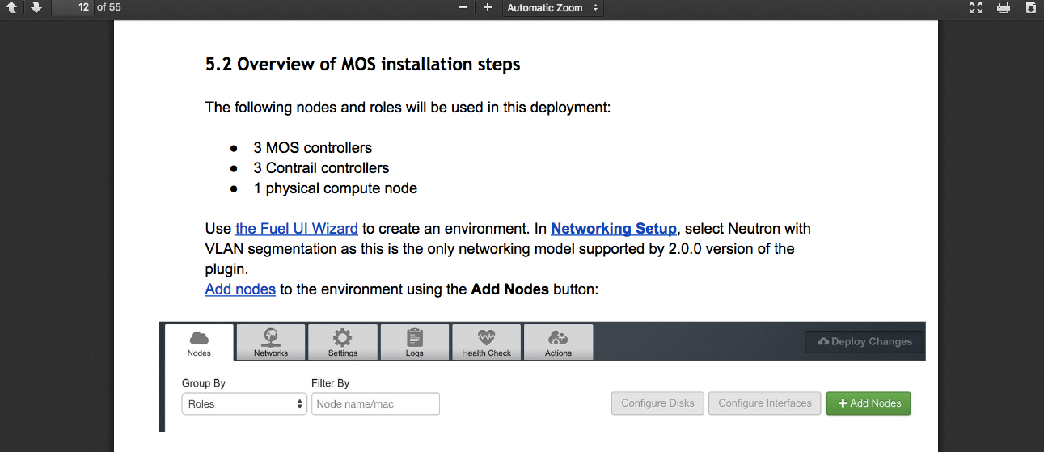Click the '3 Contrail controllers' bullet text
This screenshot has height=452, width=1044.
pyautogui.click(x=321, y=168)
